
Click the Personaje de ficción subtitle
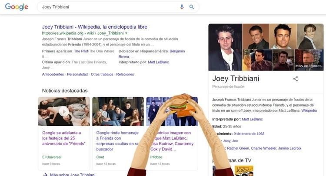(x=228, y=87)
